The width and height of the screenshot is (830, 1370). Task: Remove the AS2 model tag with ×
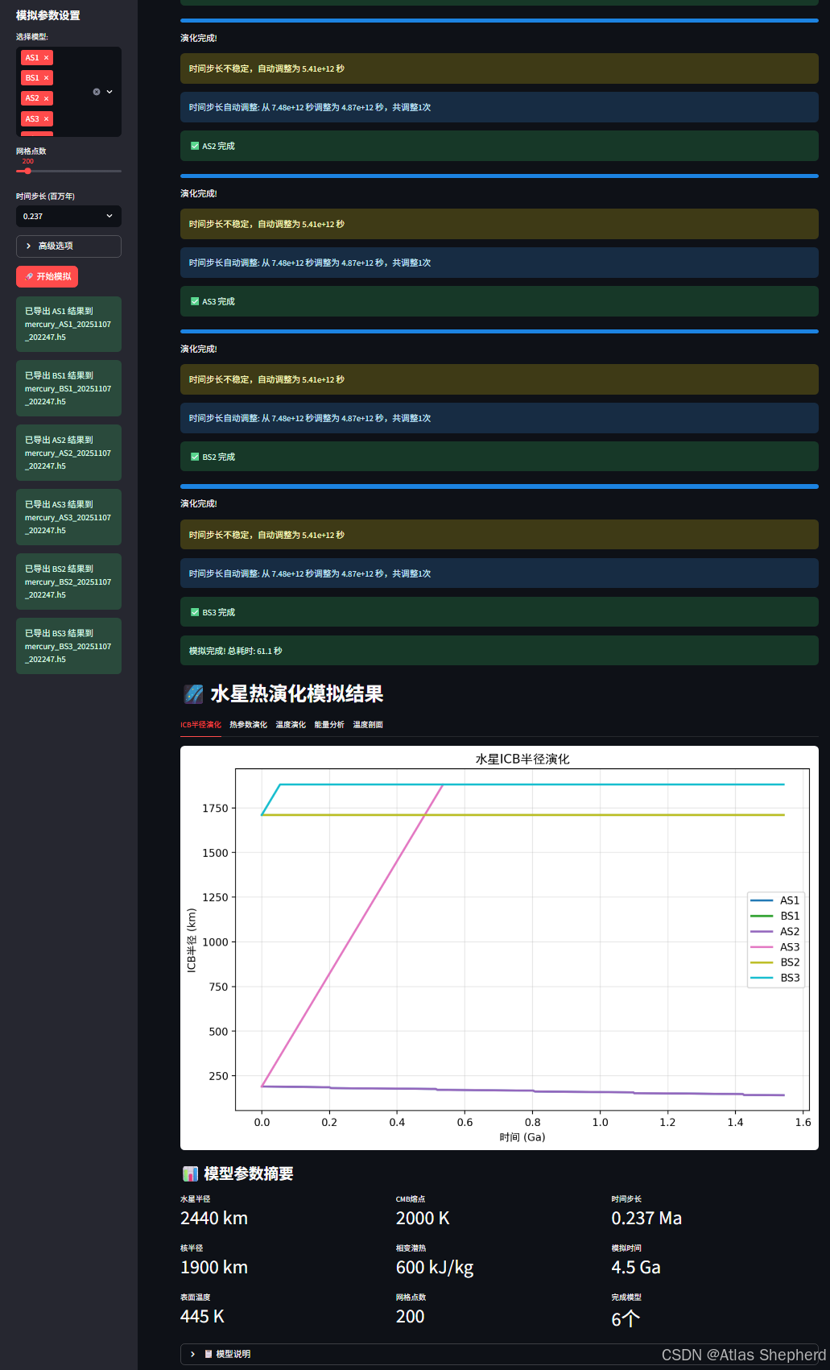pyautogui.click(x=46, y=98)
